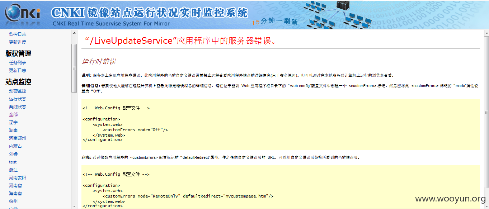The image size is (489, 209).
Task: Select the 浙江 site link
Action: click(13, 170)
